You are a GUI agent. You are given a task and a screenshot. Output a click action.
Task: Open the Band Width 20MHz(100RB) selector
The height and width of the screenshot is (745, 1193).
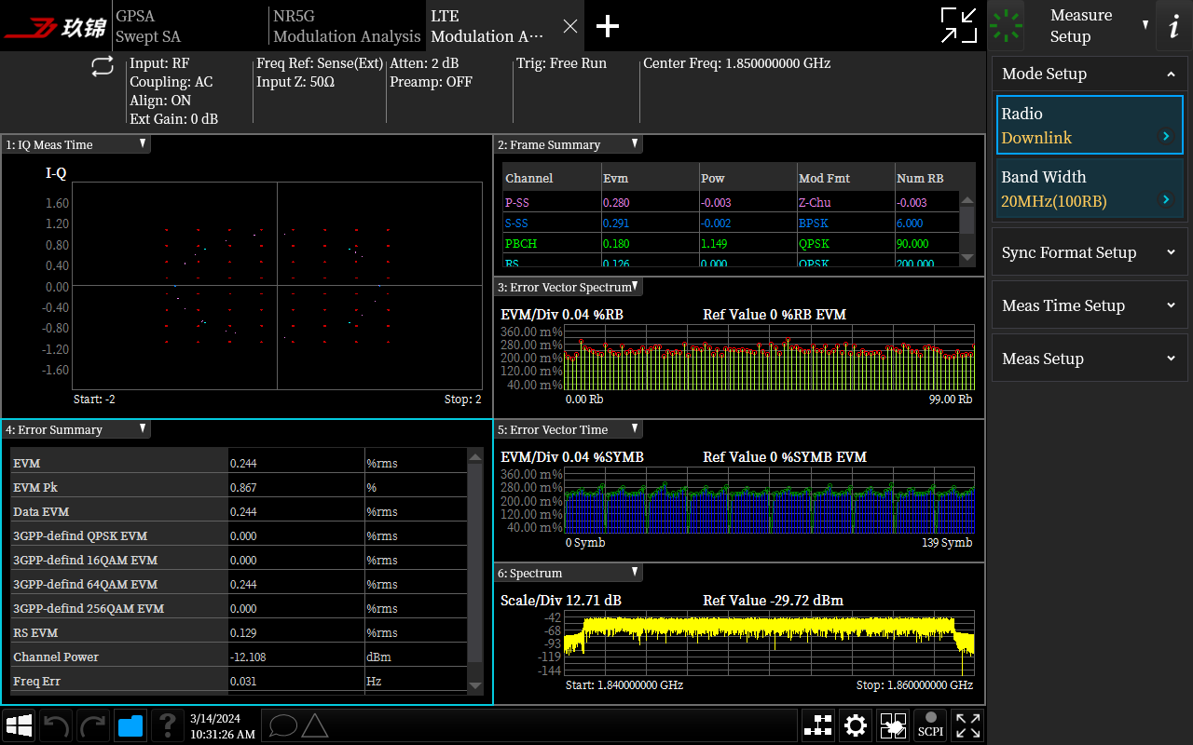[x=1090, y=188]
